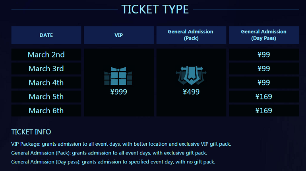Click the DATE column header
Image resolution: width=306 pixels, height=171 pixels.
(46, 35)
